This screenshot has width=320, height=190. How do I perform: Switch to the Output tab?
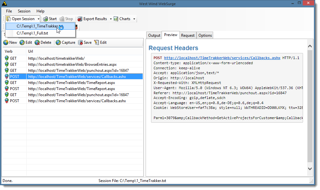(x=154, y=35)
